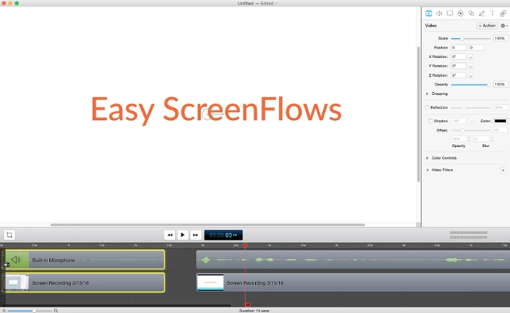Viewport: 510px width, 313px height.
Task: Click the audio level meters
Action: pos(468,235)
